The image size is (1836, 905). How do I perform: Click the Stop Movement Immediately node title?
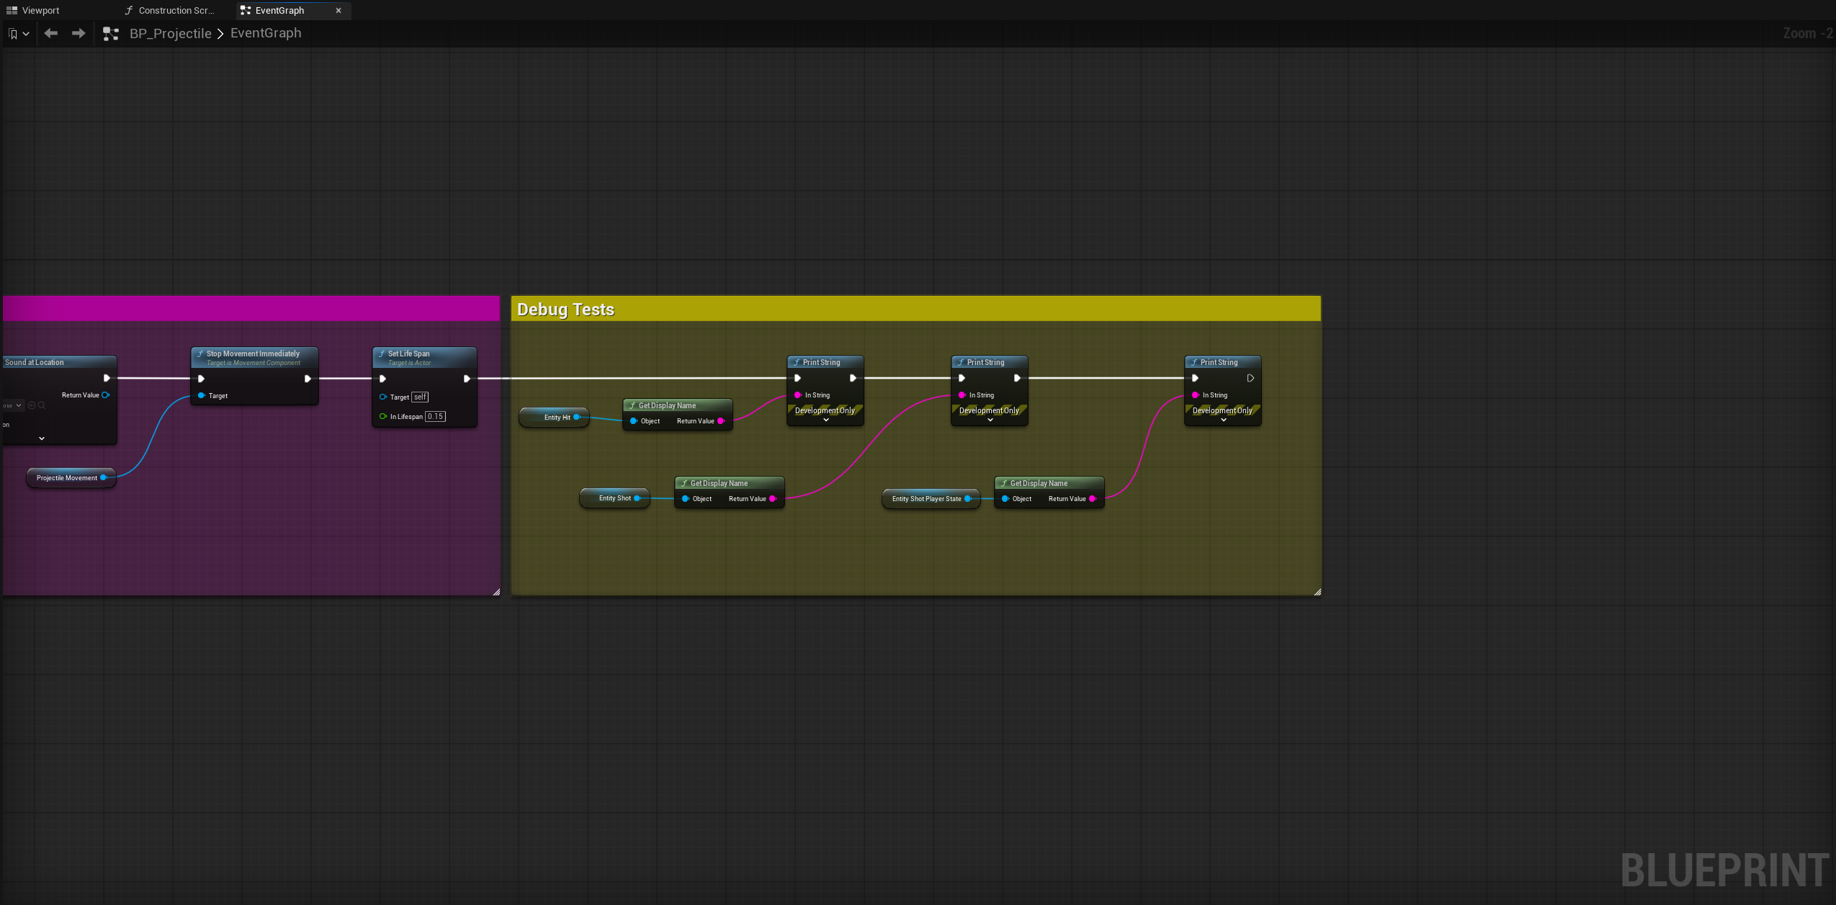pos(253,354)
